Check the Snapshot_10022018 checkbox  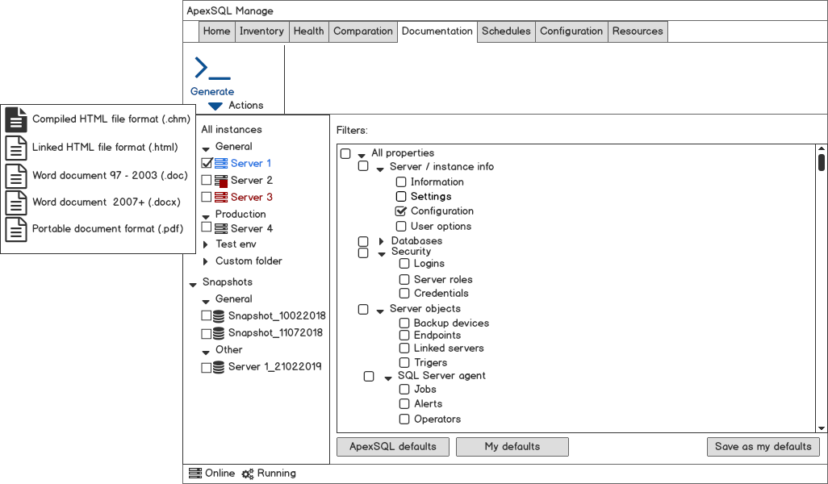click(207, 315)
